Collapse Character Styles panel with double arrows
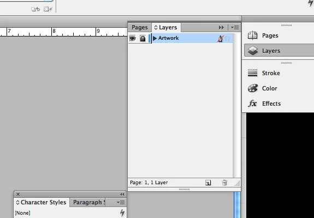Viewport: 314px width, 218px height. click(122, 194)
